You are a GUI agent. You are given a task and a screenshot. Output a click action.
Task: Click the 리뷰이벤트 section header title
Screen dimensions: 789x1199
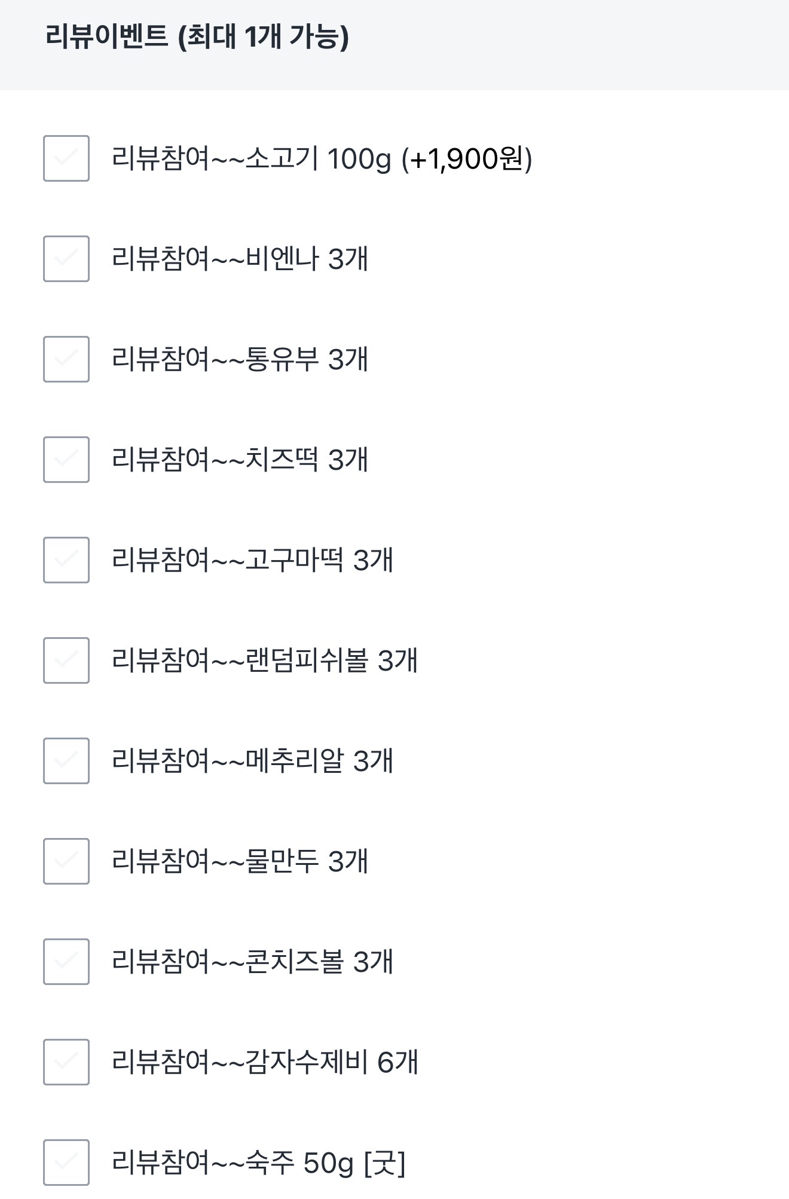point(197,38)
